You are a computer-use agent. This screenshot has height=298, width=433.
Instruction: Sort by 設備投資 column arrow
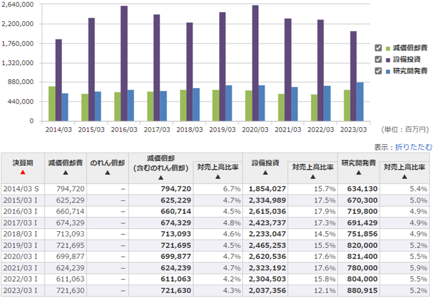click(265, 172)
